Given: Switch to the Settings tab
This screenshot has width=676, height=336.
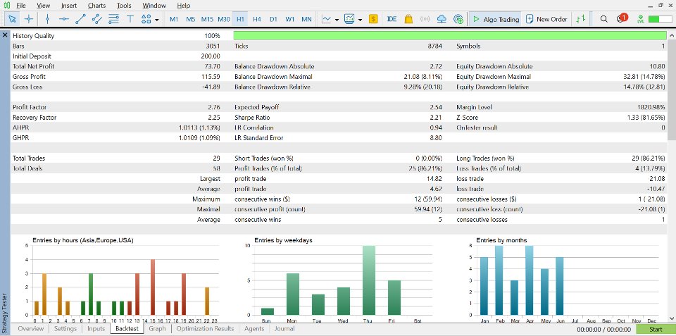Looking at the screenshot, I should click(65, 329).
